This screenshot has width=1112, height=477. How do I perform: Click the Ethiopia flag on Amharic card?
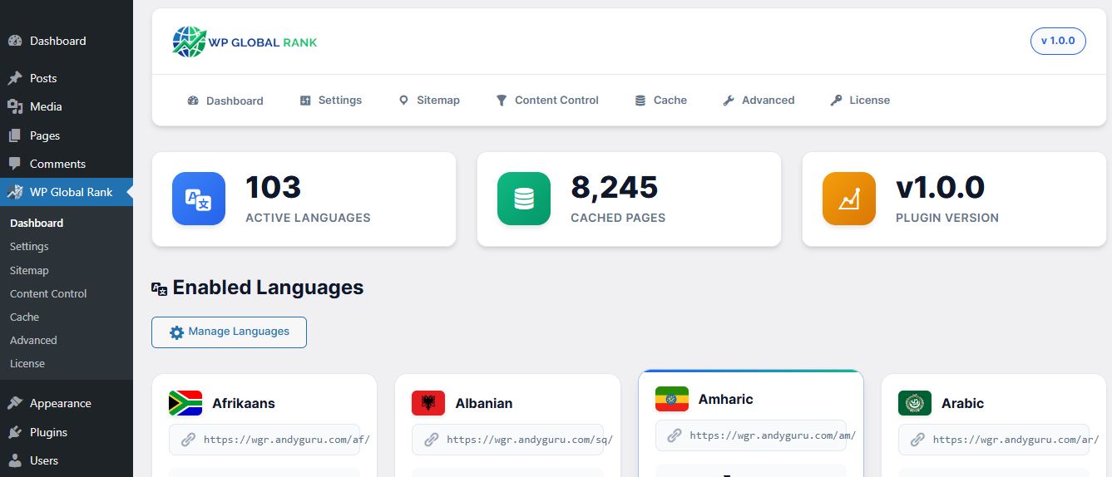(x=672, y=399)
